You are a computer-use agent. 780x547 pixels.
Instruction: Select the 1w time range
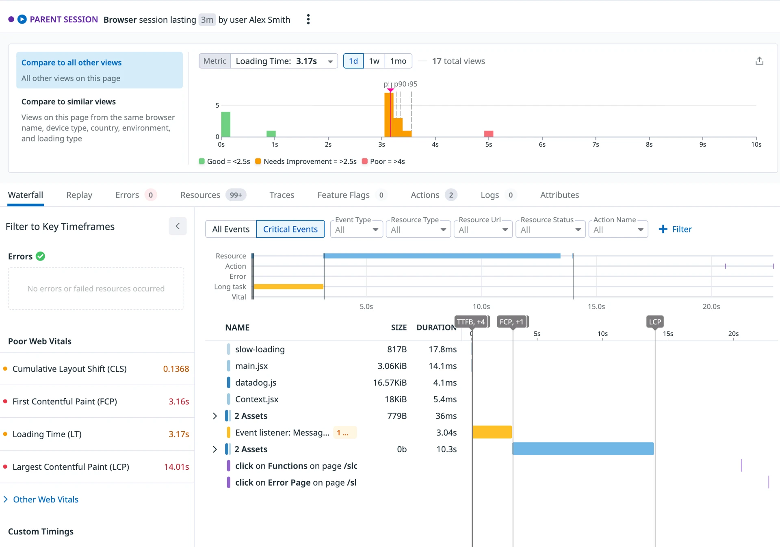click(374, 61)
